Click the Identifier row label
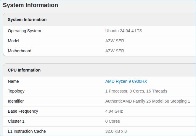Screen dimensions: 196x136 click(16, 101)
